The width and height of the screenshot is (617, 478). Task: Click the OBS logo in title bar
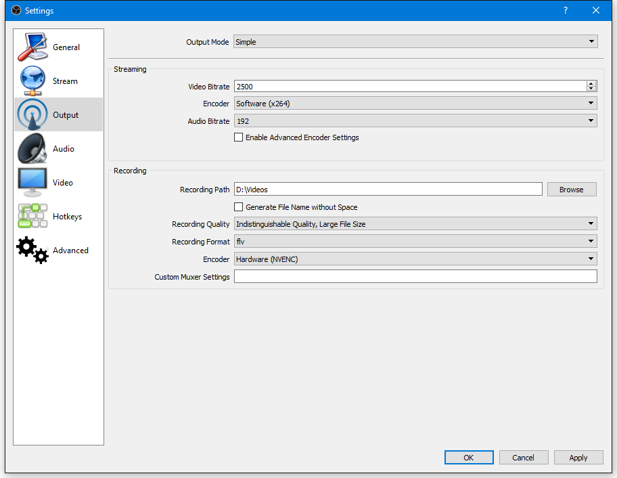coord(16,10)
